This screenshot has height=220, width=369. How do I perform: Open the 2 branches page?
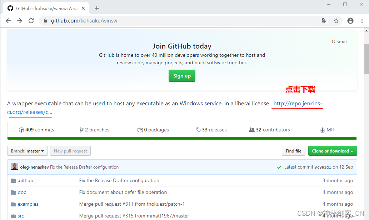coord(94,130)
